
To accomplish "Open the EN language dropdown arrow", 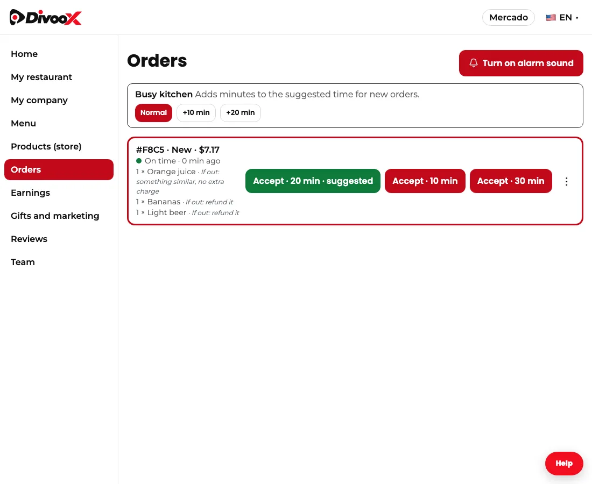I will point(577,18).
